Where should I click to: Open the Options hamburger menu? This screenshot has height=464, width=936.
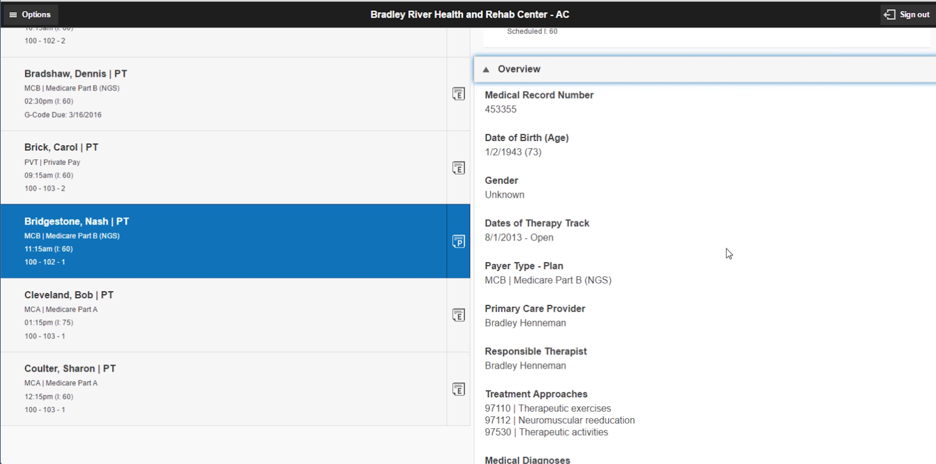(30, 14)
